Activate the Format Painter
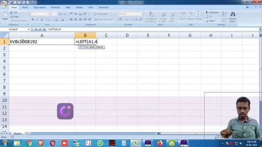The width and height of the screenshot is (262, 147). (19, 21)
